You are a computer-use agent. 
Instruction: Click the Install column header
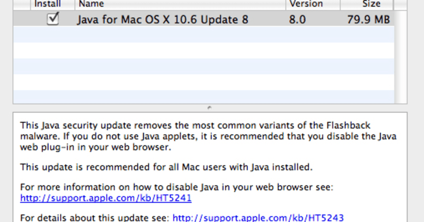[x=48, y=4]
